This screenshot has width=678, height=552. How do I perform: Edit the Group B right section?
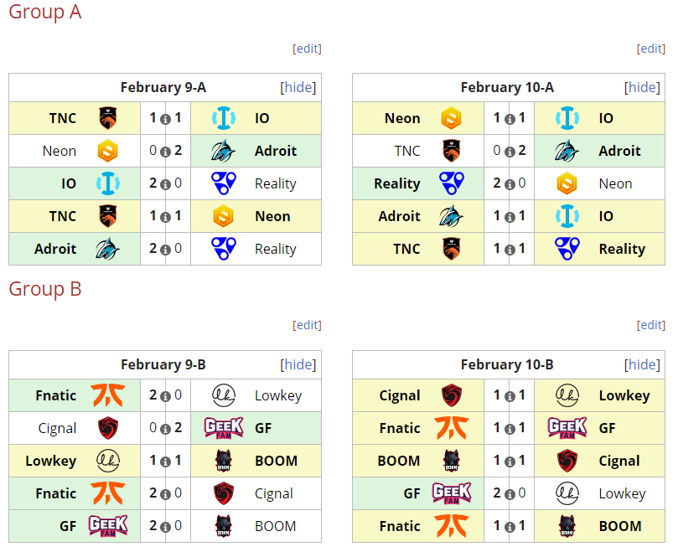coord(650,325)
